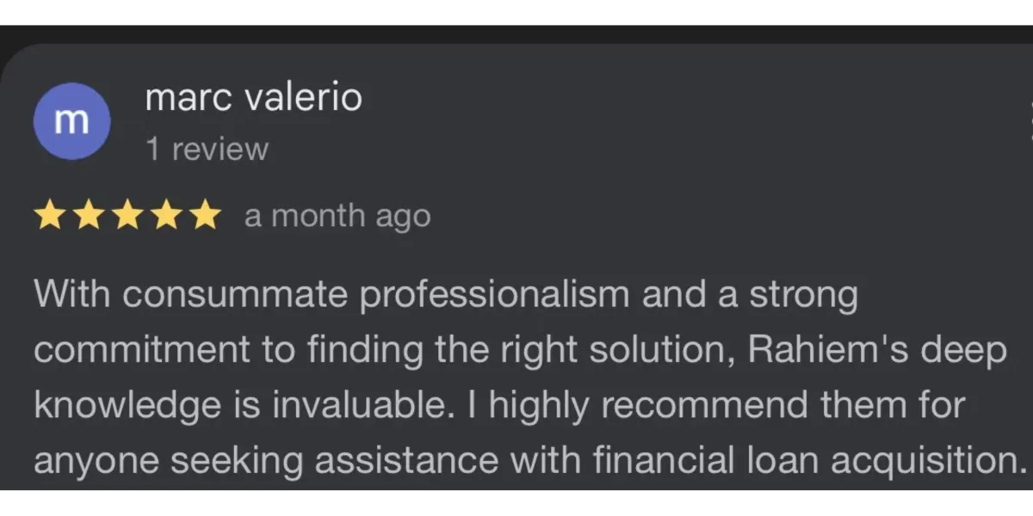Screen dimensions: 1033x516
Task: Click the word 'professionalism' in the review
Action: coord(494,296)
